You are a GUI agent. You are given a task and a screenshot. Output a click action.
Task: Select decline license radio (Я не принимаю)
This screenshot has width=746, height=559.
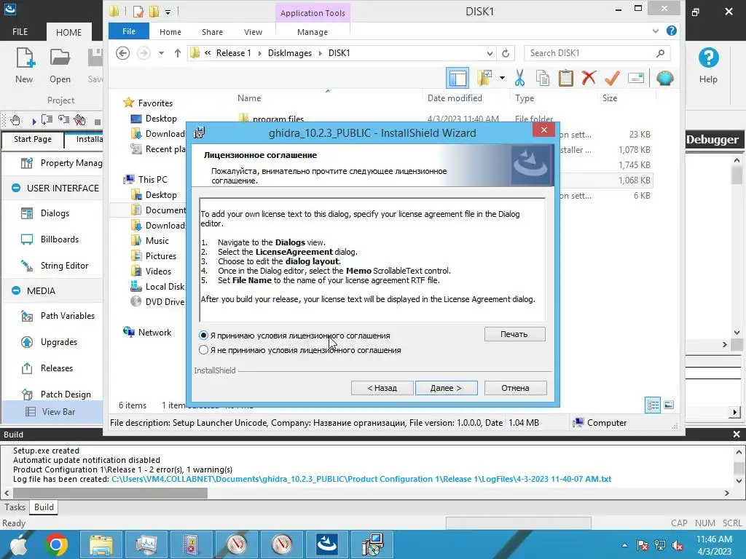pos(204,350)
